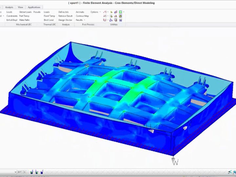Click the red line tool icon in Utilities
236x177 pixels.
click(105, 12)
